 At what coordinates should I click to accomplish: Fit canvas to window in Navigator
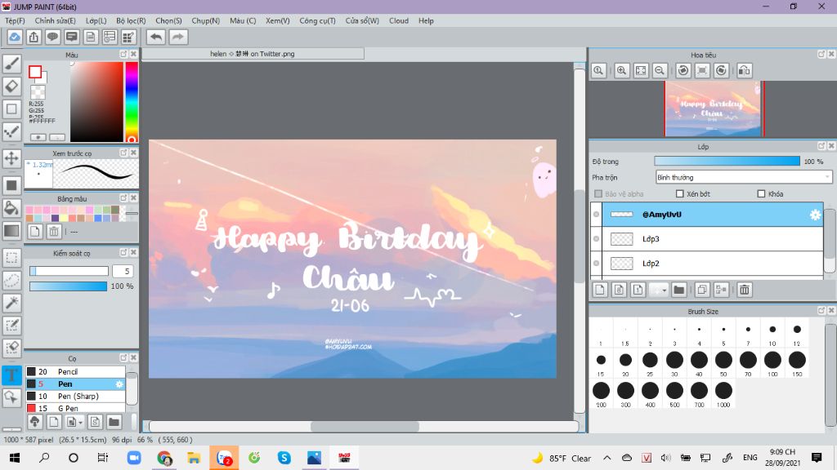[x=641, y=70]
